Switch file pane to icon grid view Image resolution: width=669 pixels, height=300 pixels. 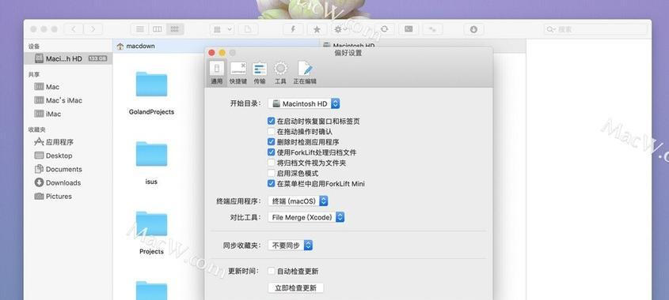click(174, 29)
